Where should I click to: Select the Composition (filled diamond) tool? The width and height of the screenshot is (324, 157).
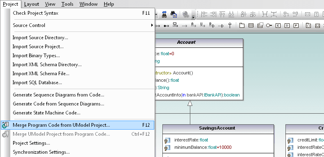coord(166,26)
